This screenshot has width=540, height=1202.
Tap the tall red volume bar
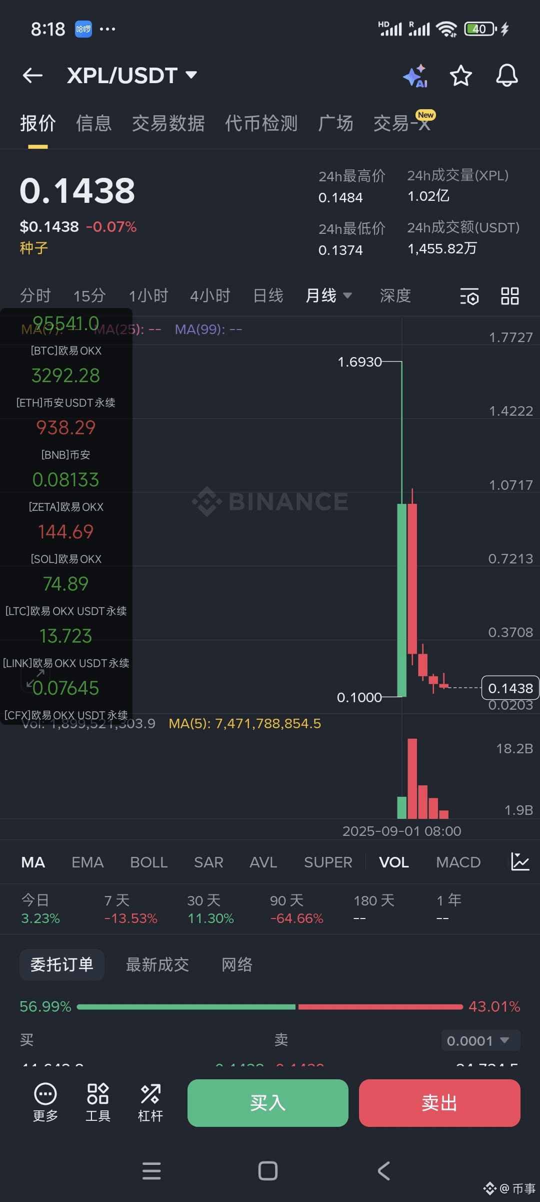coord(412,779)
